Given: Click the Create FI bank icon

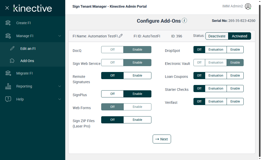Looking at the screenshot, I should click(8, 23).
